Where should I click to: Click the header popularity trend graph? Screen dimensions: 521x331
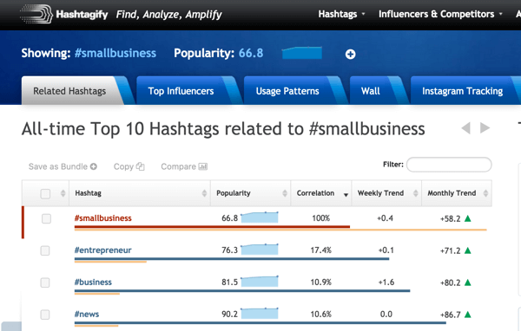[x=301, y=53]
